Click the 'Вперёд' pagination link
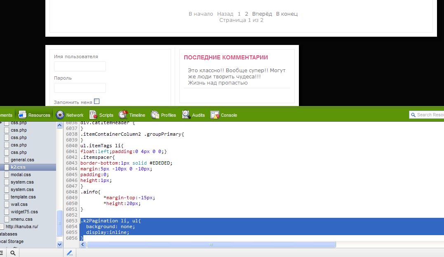 point(262,14)
